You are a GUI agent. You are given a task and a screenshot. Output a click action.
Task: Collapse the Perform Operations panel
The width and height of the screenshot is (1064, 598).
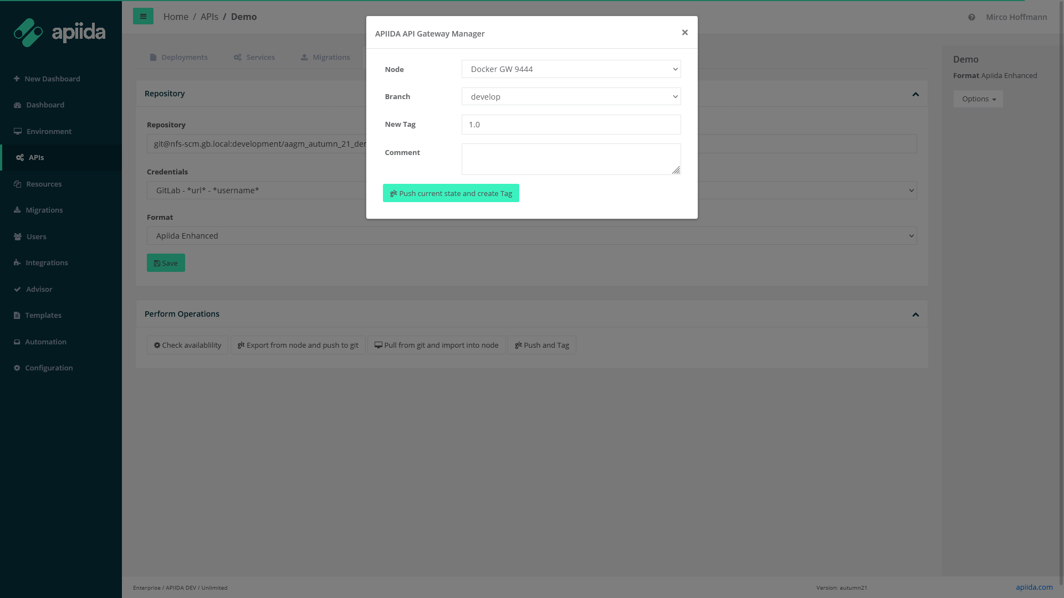click(915, 315)
